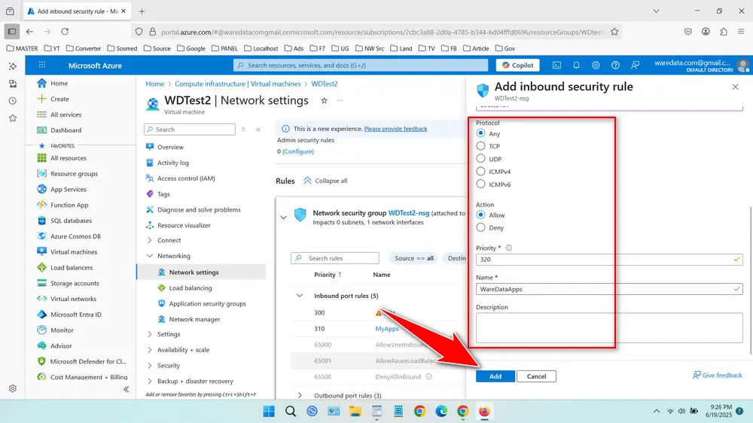Expand Outbound port rules group
This screenshot has height=423, width=753.
coord(300,396)
